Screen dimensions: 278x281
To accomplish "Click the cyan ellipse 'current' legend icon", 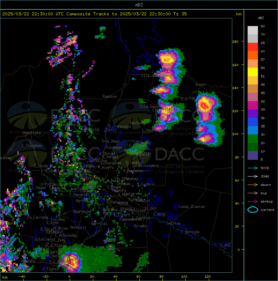I will pos(253,210).
